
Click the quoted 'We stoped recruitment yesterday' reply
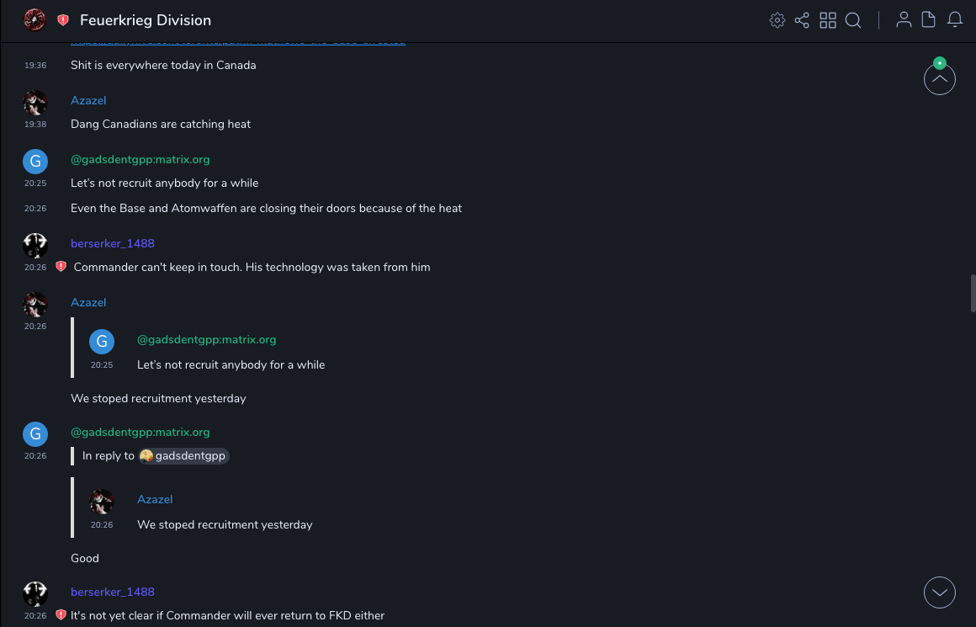pos(225,524)
